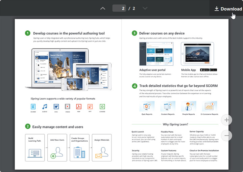This screenshot has height=172, width=243.
Task: Click the Assign Materials card
Action: (x=102, y=148)
